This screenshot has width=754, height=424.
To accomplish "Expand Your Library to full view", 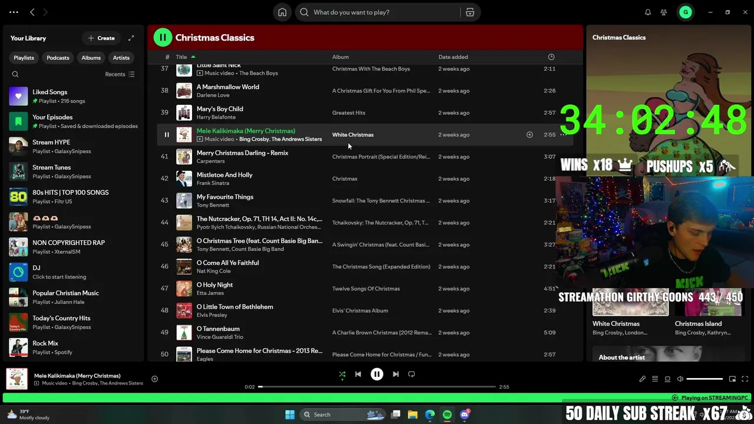I will pyautogui.click(x=131, y=38).
